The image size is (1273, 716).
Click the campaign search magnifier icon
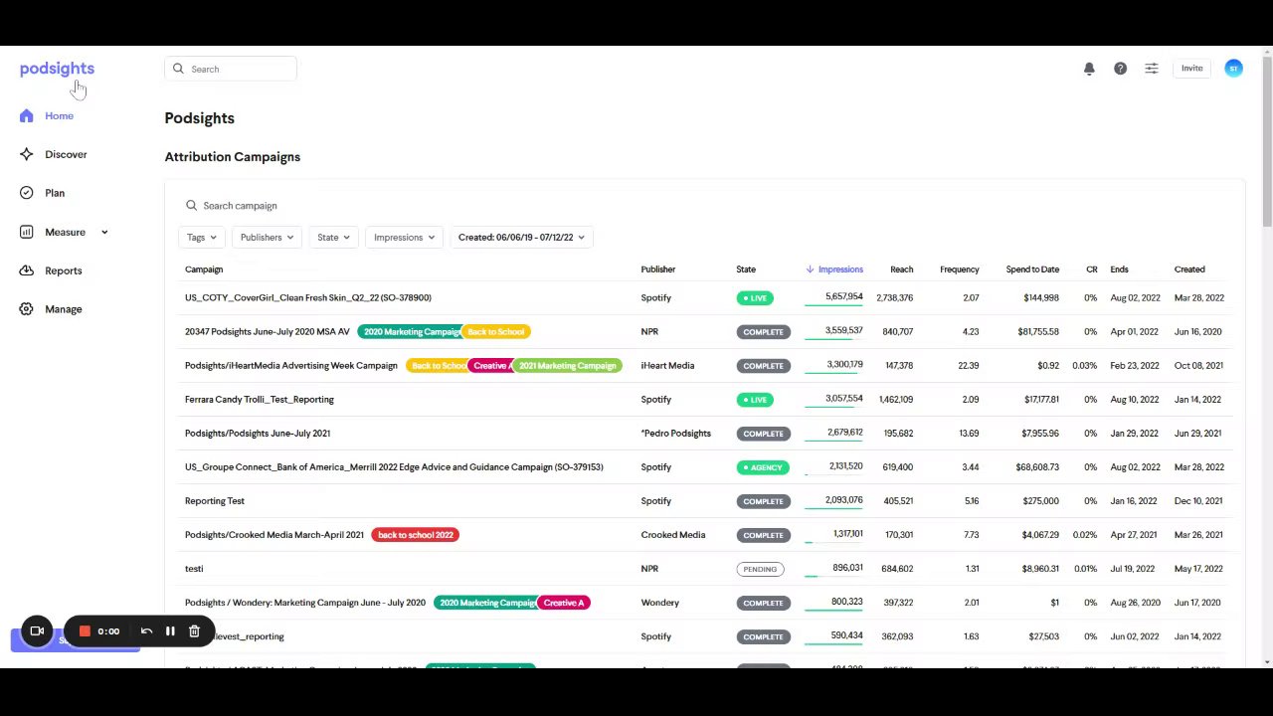[191, 206]
